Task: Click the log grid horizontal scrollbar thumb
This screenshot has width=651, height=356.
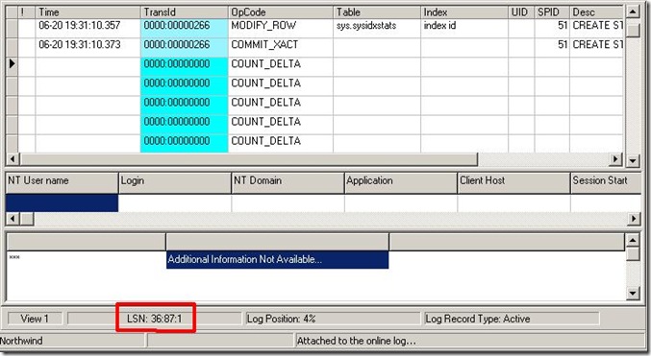Action: [249, 159]
